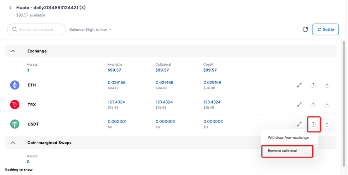Click the TRX upward arrow withdraw icon
348x175 pixels.
313,104
